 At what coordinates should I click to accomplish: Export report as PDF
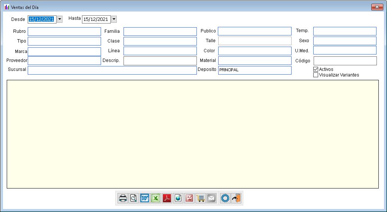point(167,198)
